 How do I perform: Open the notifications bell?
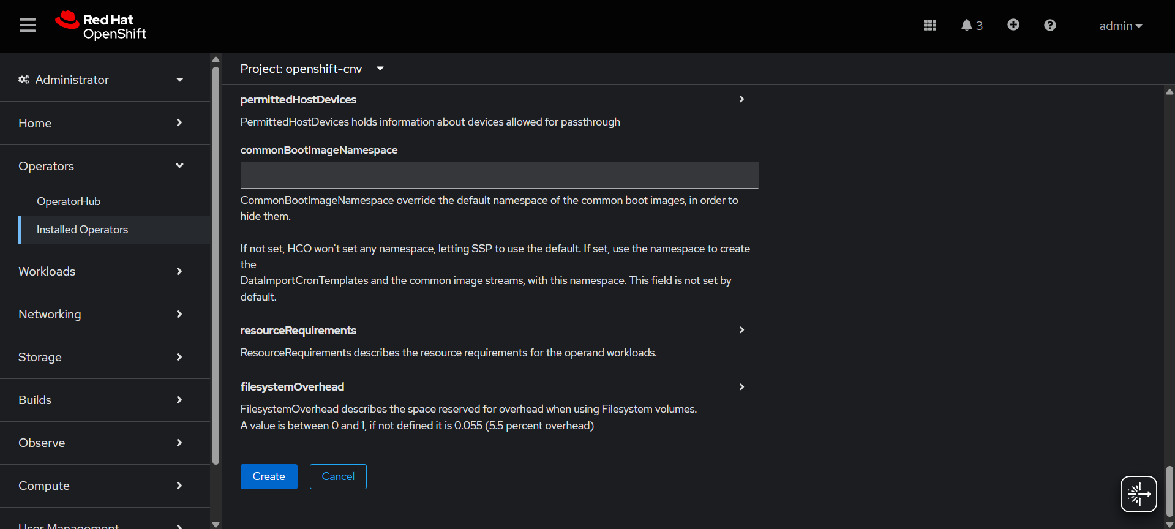pos(970,26)
